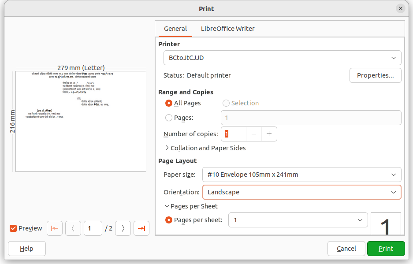Open printer Properties
Image resolution: width=413 pixels, height=264 pixels.
click(375, 75)
